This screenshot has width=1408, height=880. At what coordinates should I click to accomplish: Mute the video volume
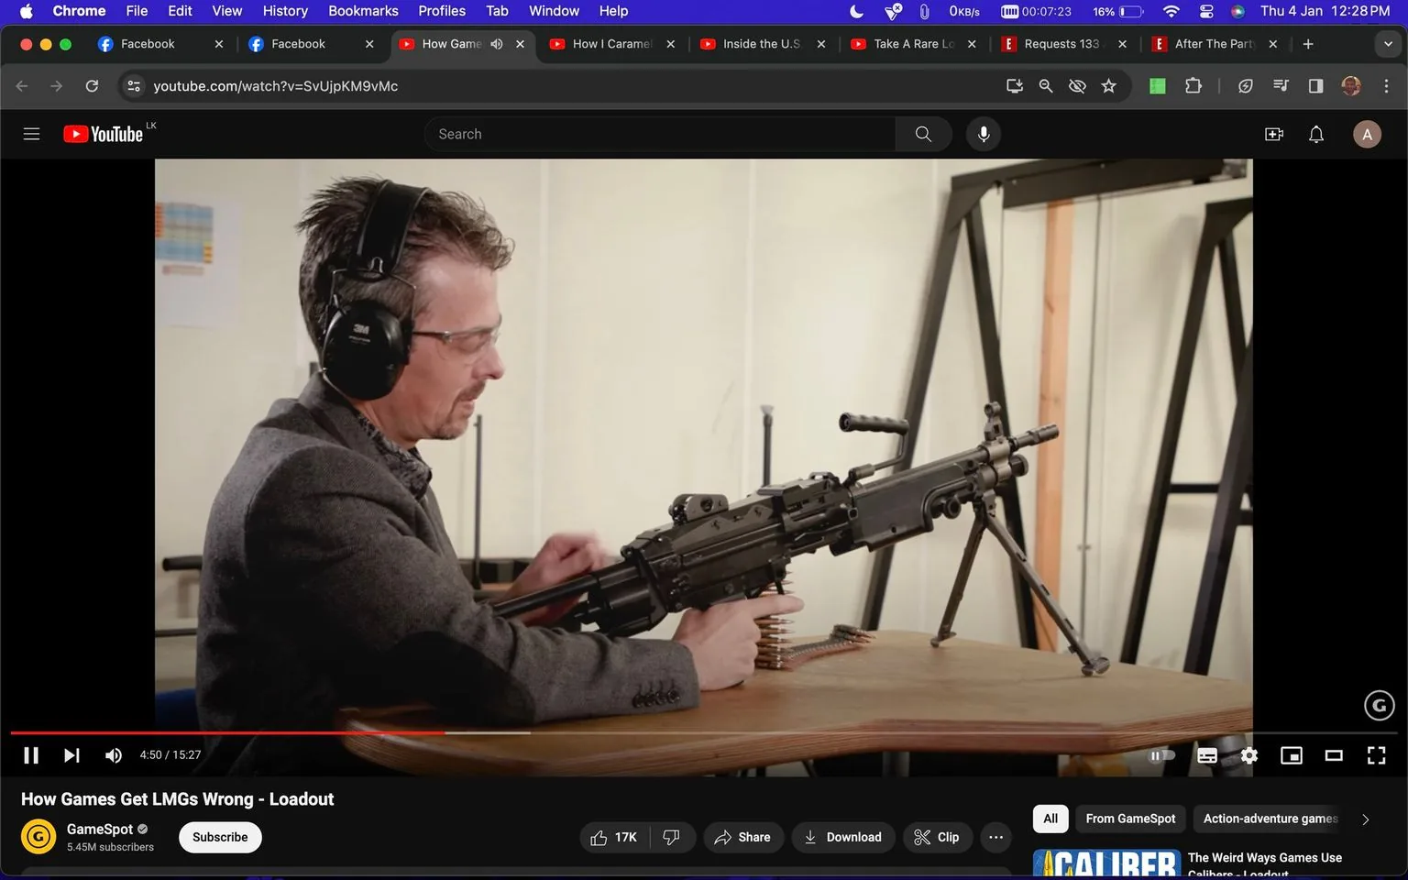point(113,754)
